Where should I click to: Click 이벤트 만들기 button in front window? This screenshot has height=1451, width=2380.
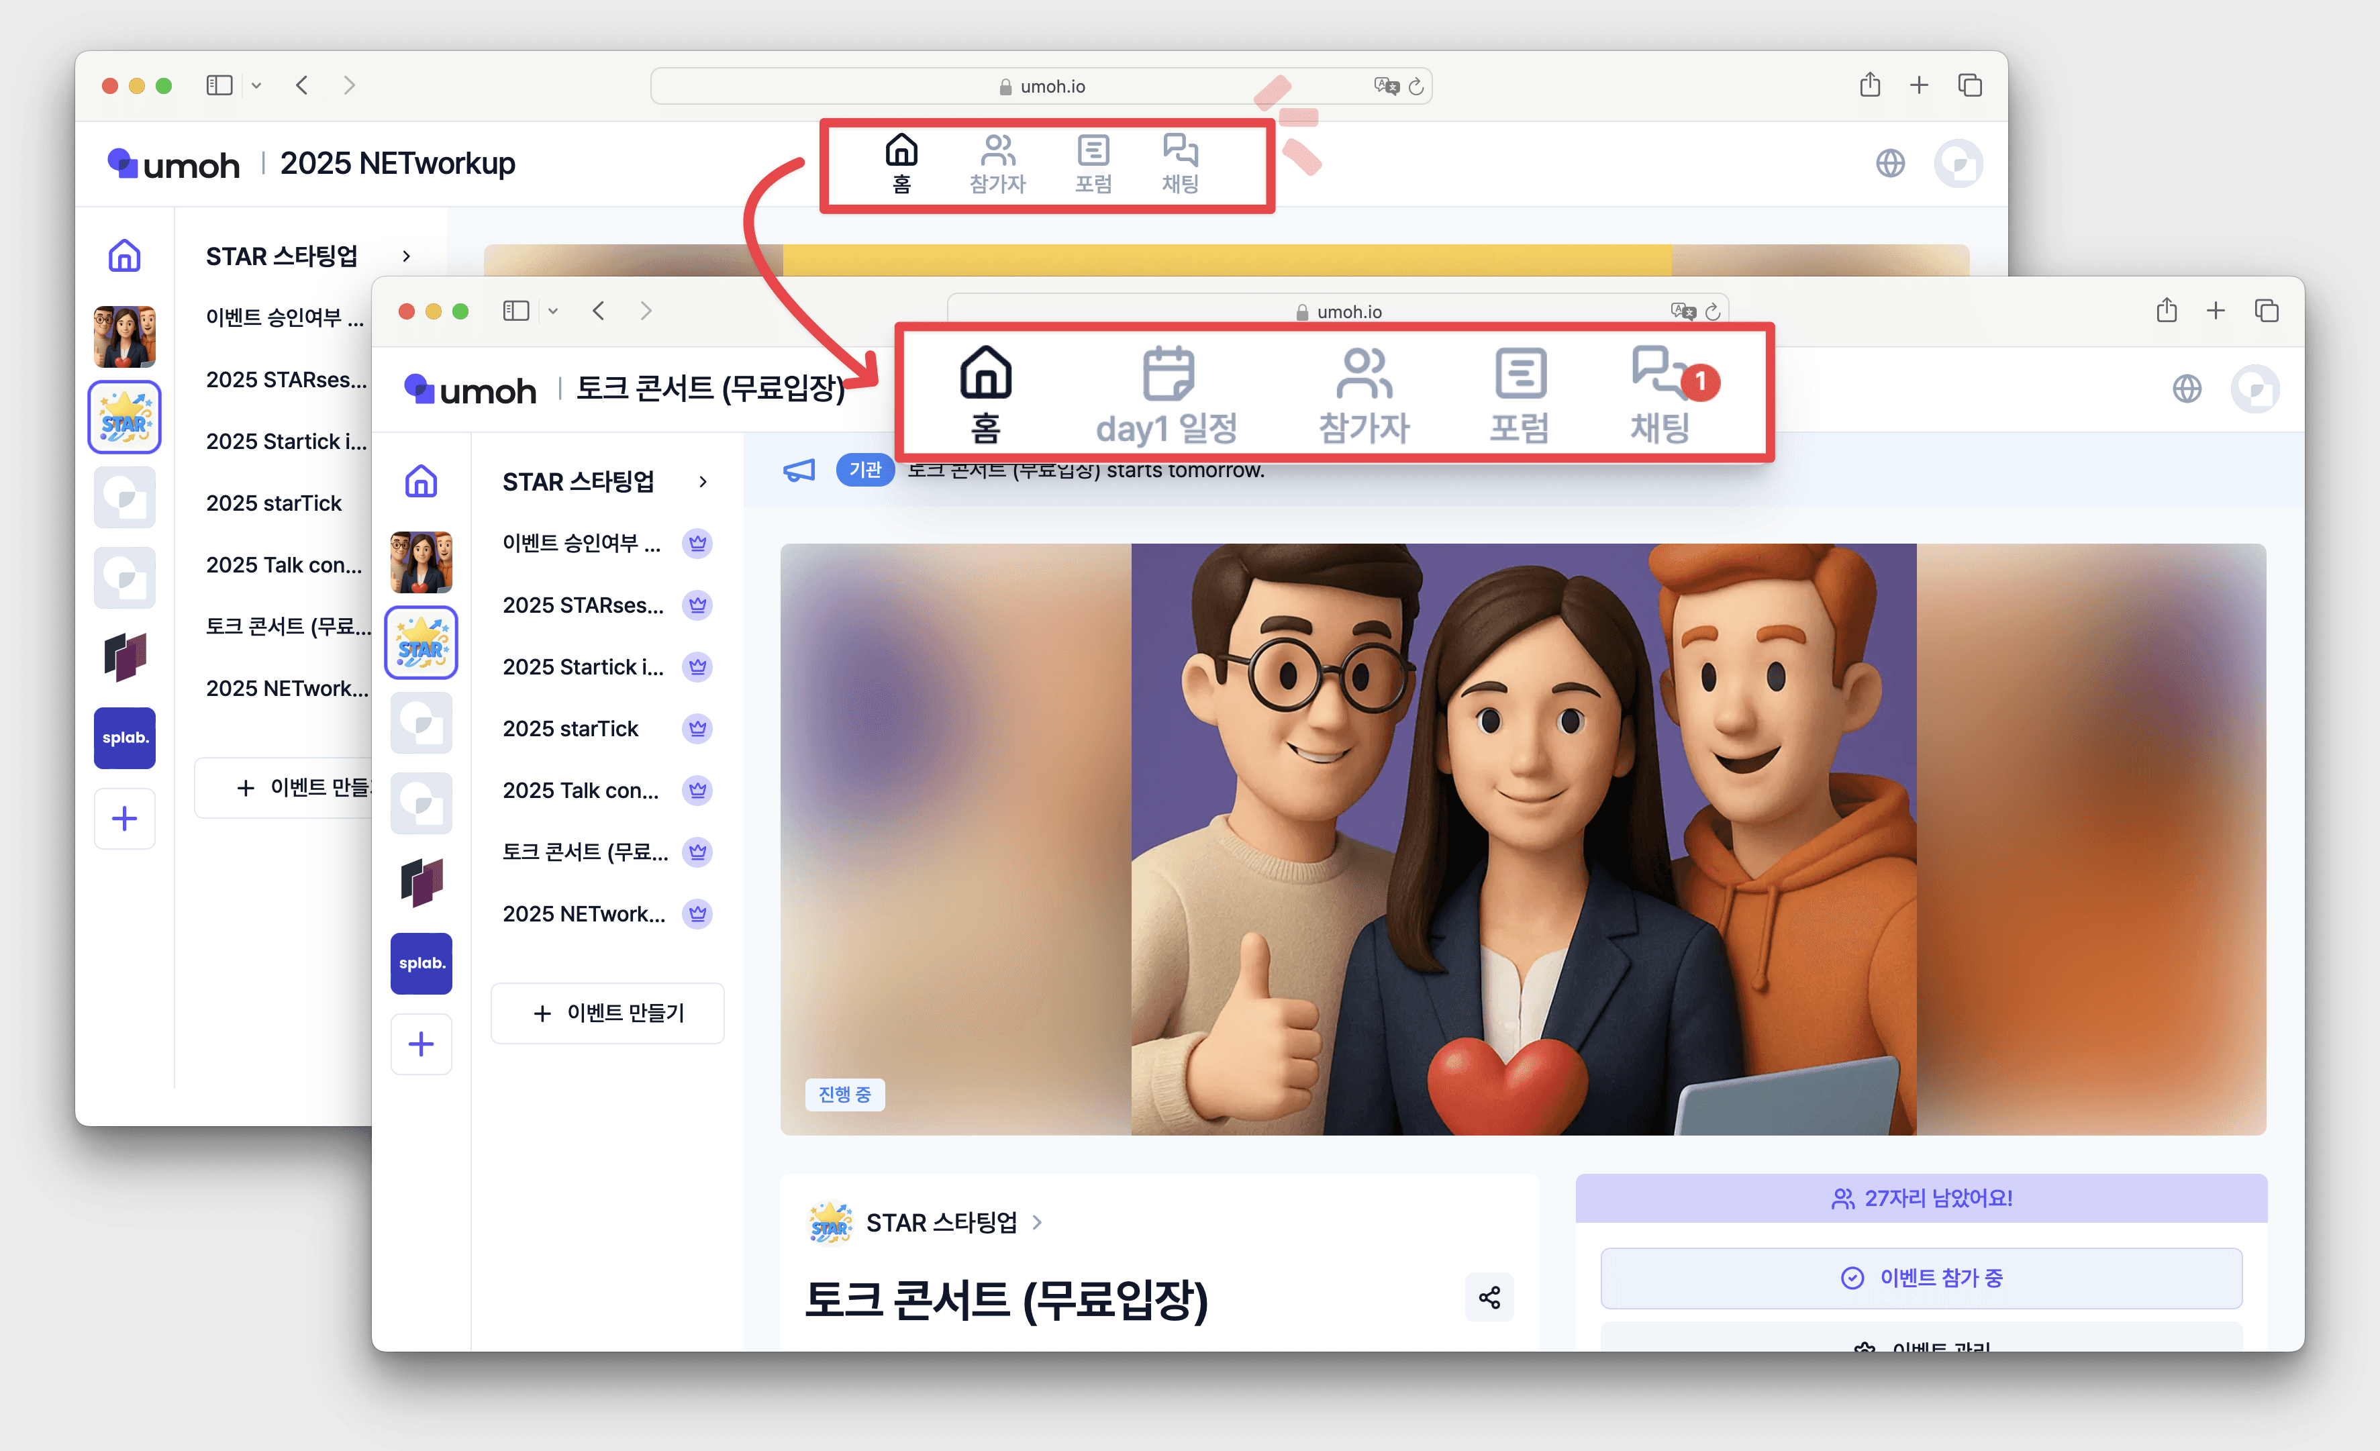(607, 1013)
